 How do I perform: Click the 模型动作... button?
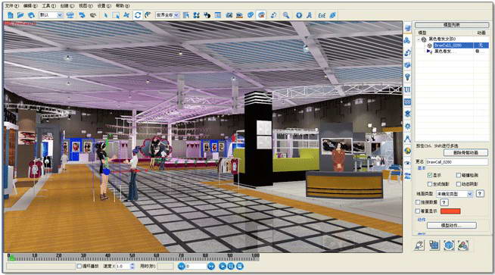(x=451, y=225)
